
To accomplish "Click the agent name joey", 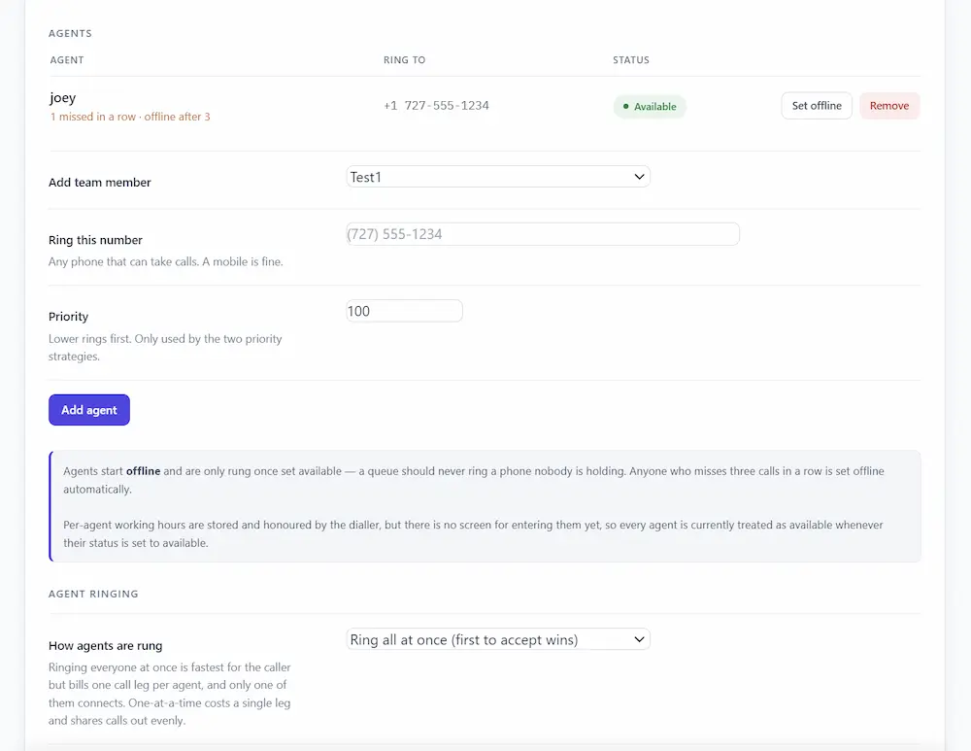I will coord(62,98).
